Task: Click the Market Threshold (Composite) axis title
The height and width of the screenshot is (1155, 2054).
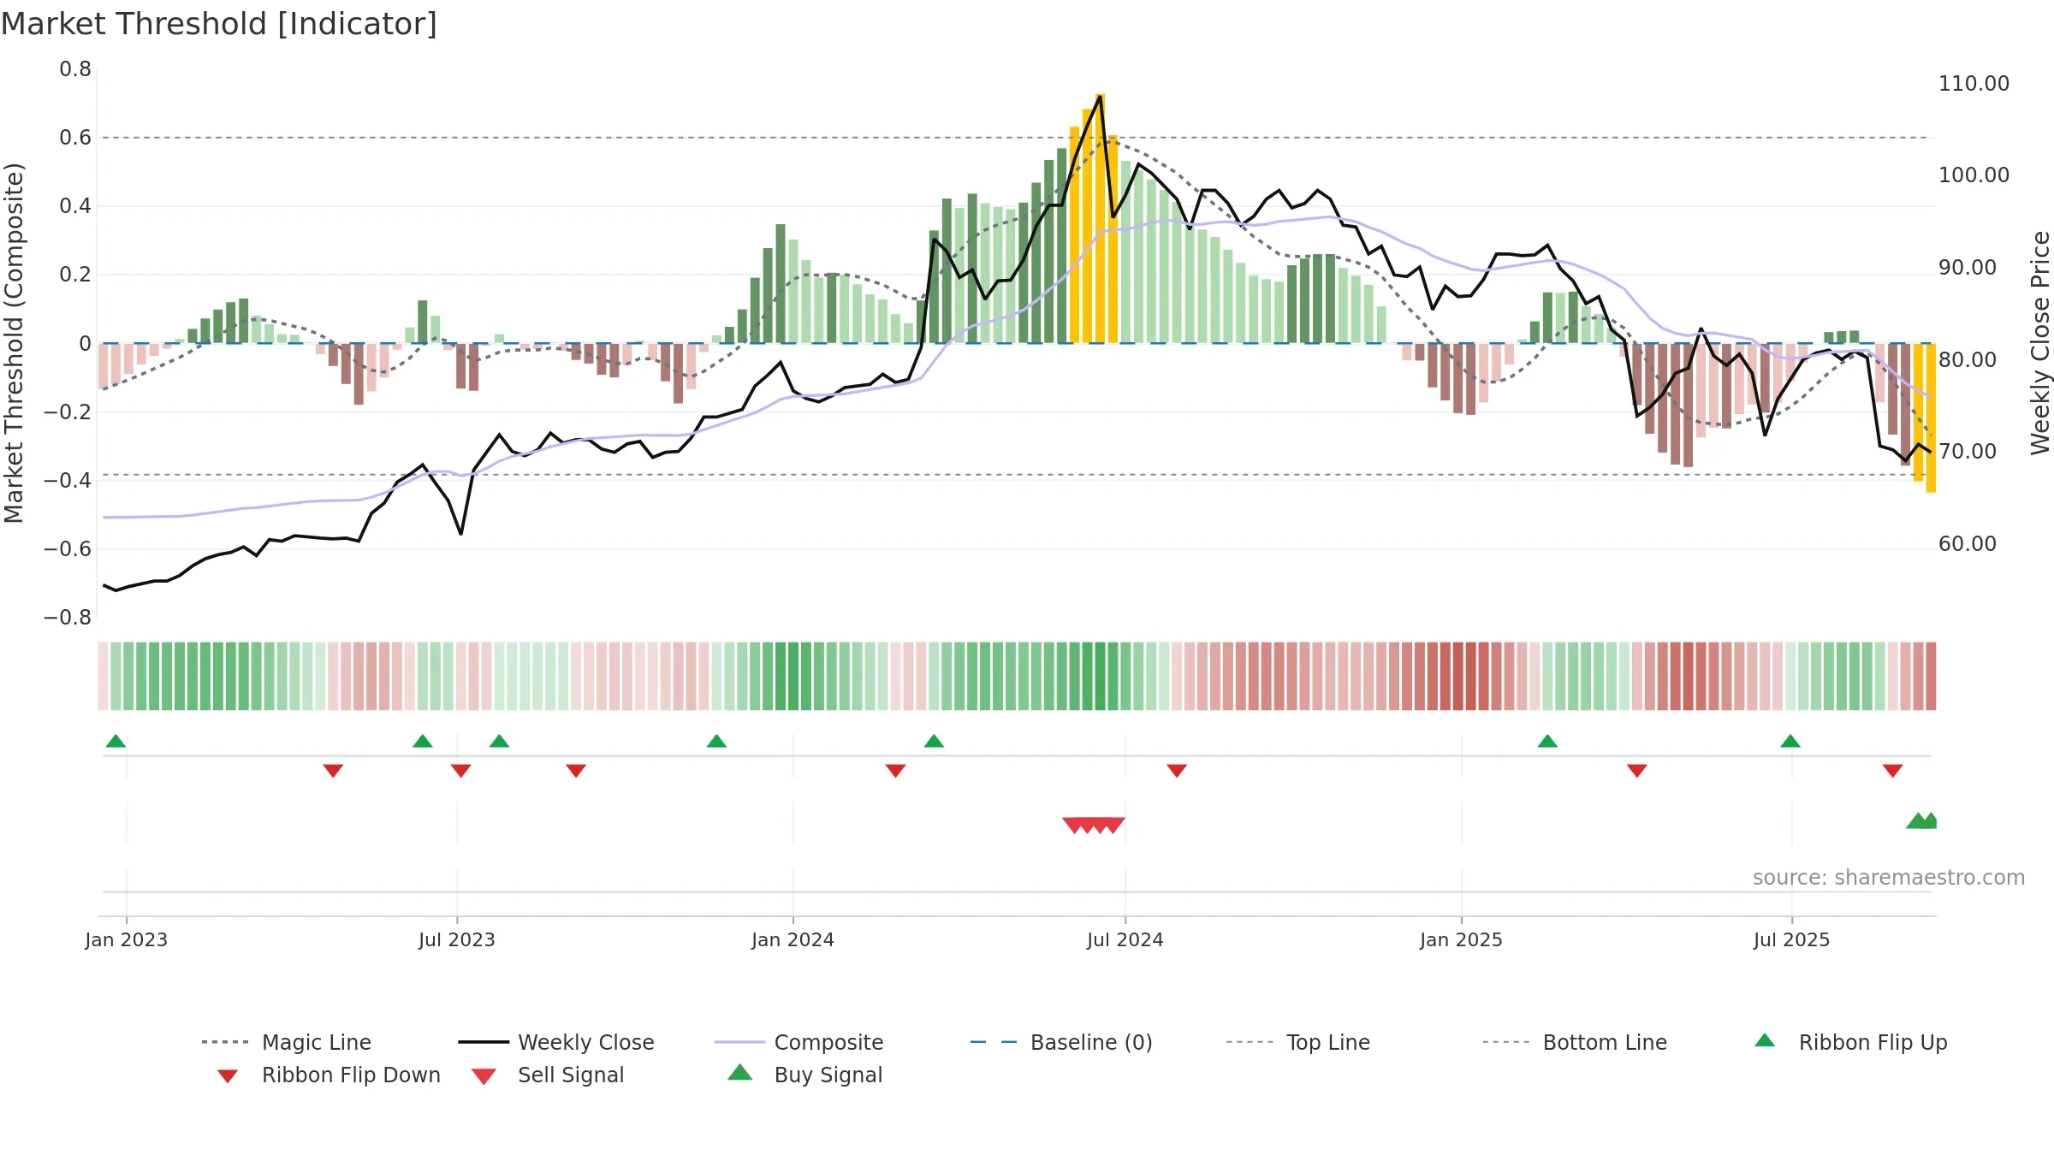Action: (14, 342)
